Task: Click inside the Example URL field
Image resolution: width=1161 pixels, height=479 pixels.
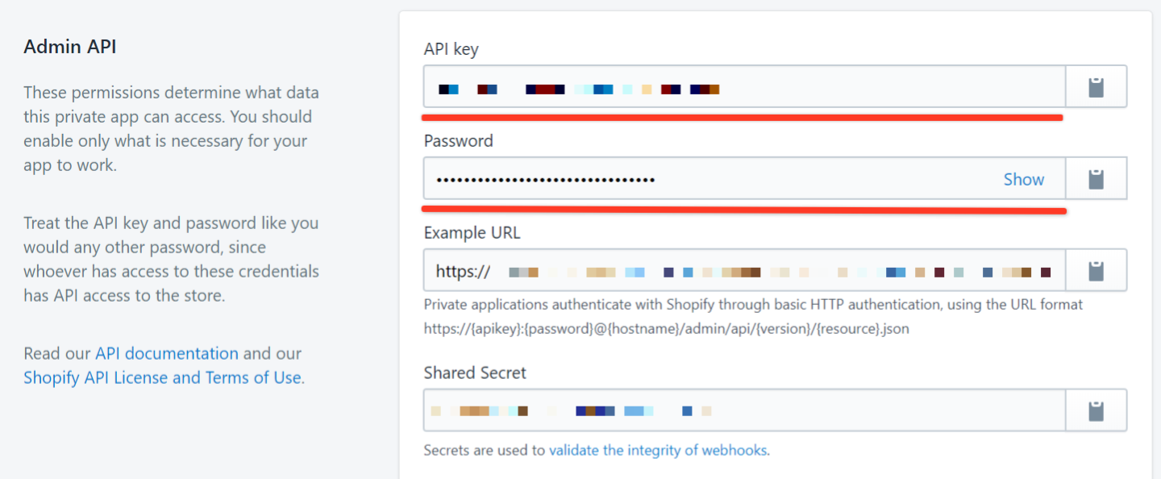Action: (745, 270)
